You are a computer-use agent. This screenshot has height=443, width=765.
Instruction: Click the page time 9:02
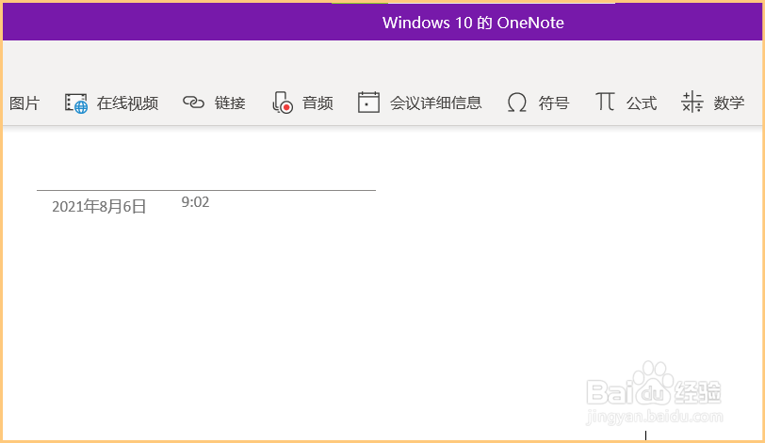195,202
